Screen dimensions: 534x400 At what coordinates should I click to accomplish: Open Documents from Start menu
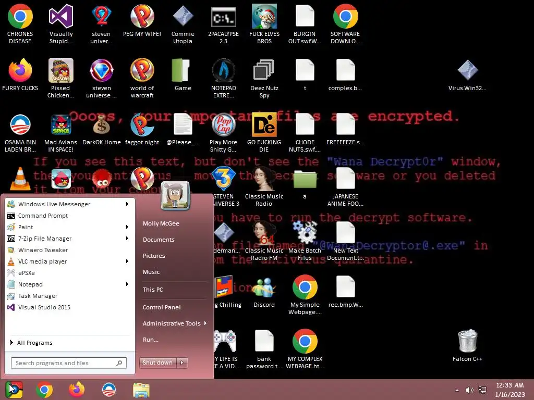pos(159,240)
